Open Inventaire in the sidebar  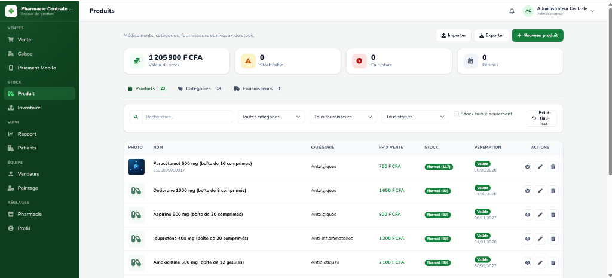pyautogui.click(x=39, y=108)
